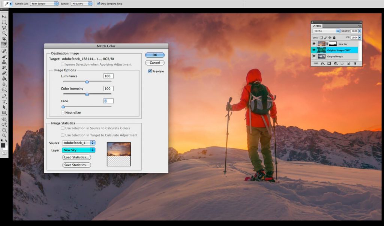Hide the New Sky layer
This screenshot has height=226, width=384.
314,44
